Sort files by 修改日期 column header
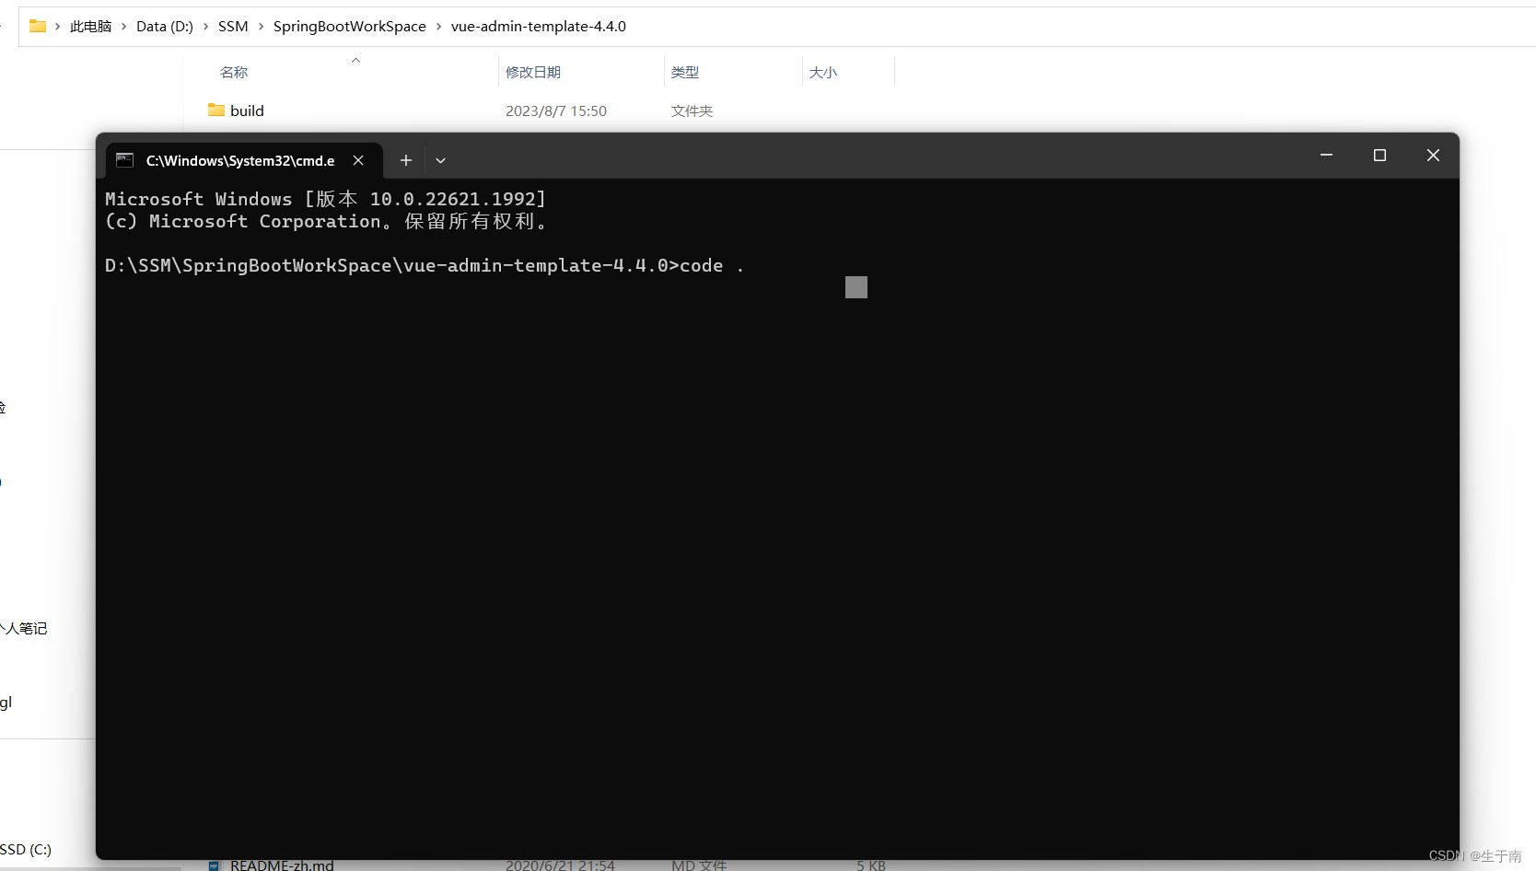The height and width of the screenshot is (871, 1536). point(533,72)
